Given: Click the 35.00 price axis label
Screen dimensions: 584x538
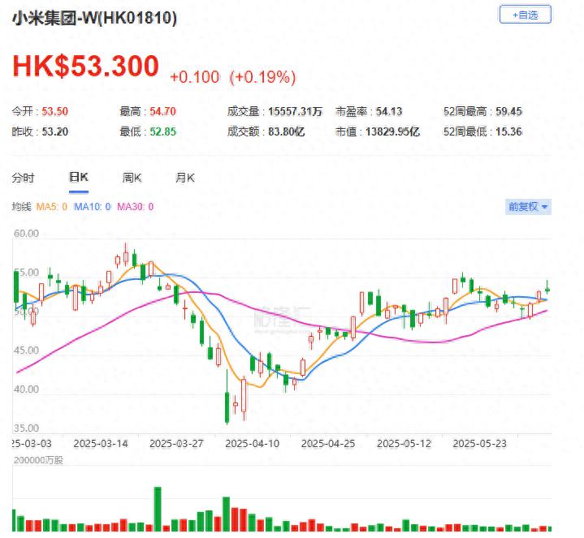Looking at the screenshot, I should [26, 428].
